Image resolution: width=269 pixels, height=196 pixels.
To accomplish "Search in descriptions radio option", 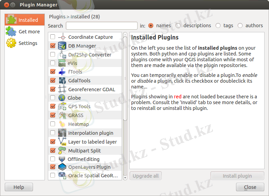I will [178, 26].
